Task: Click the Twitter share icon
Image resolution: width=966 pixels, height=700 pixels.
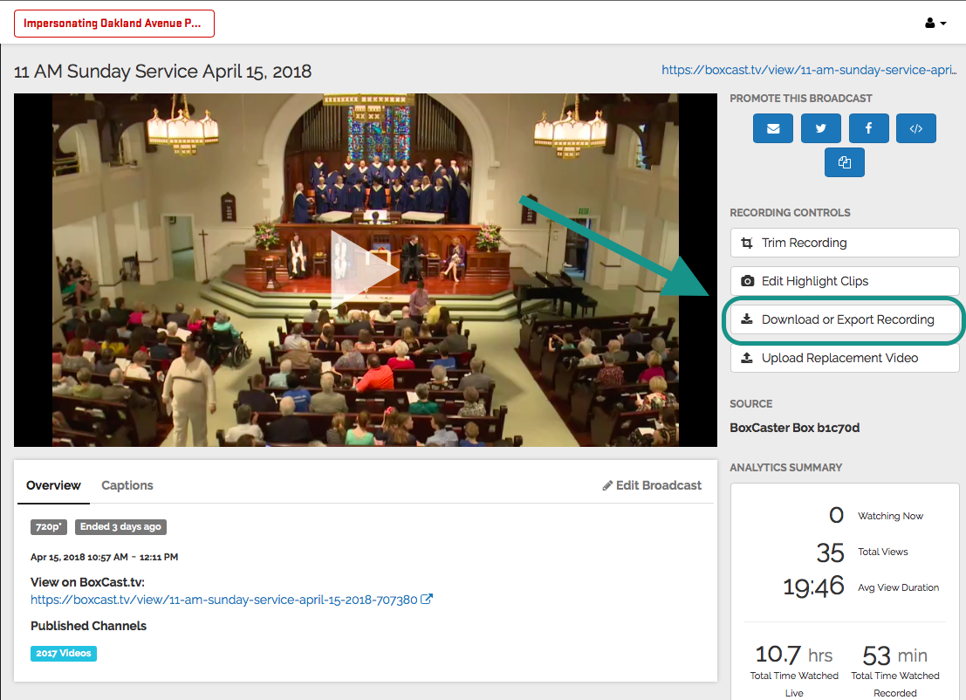Action: (x=820, y=128)
